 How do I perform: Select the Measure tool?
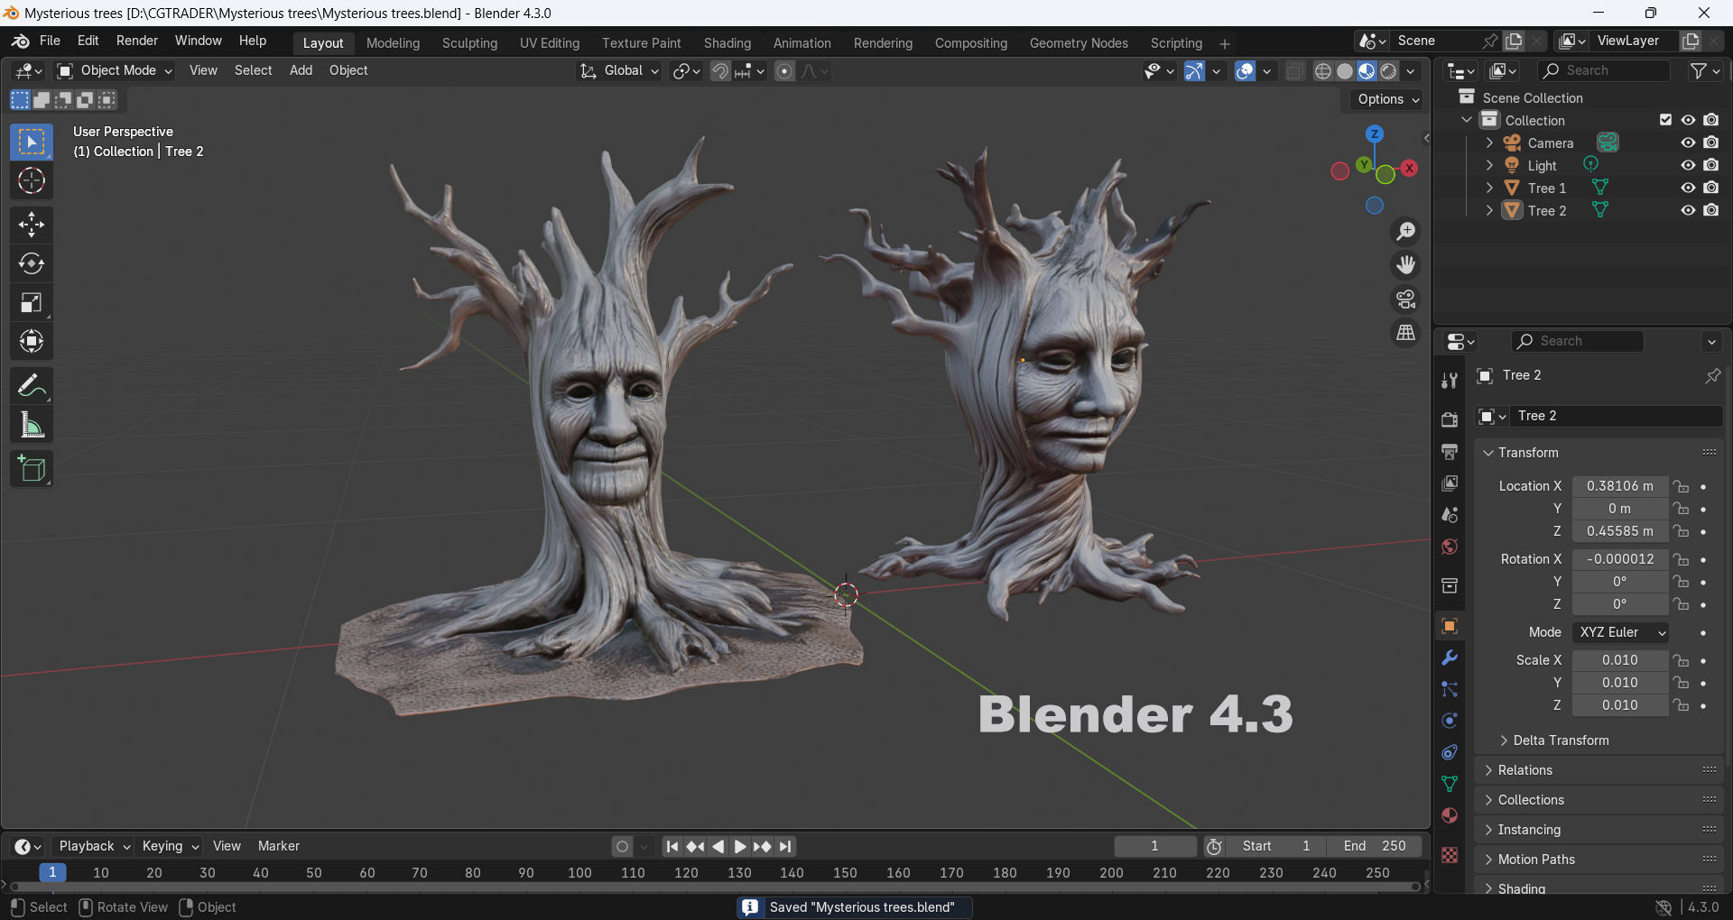coord(32,425)
